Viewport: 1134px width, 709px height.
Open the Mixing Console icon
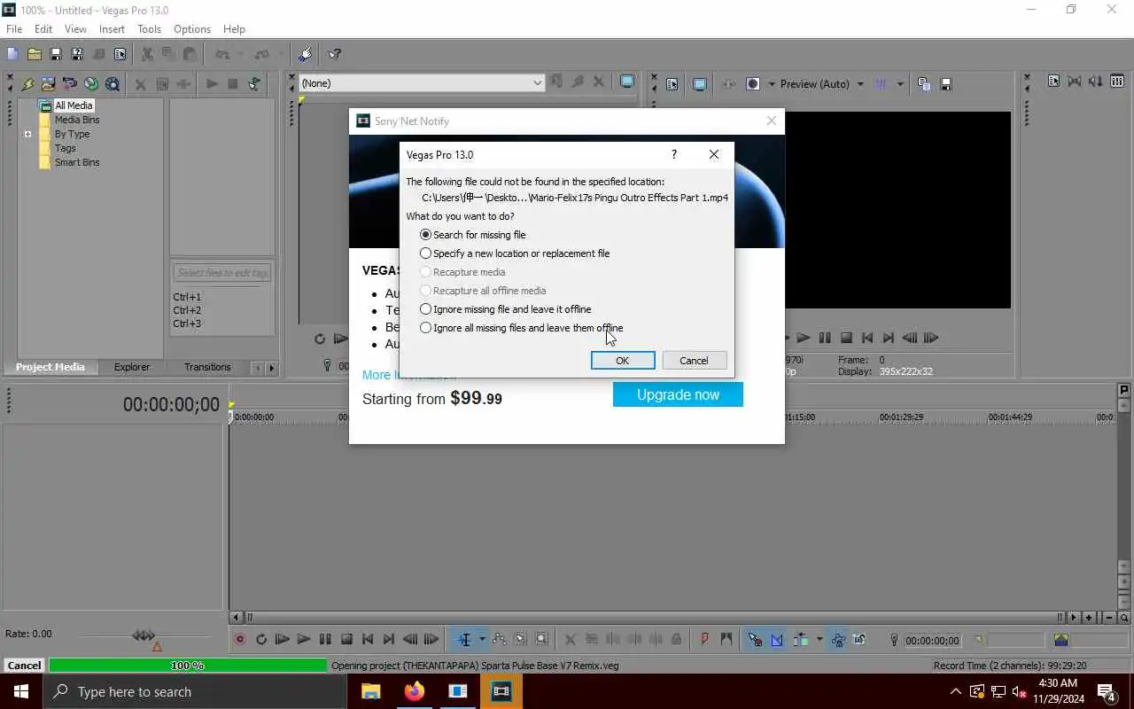coord(1117,81)
